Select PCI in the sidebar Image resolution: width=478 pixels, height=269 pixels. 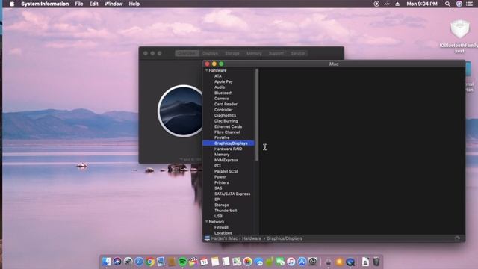[x=217, y=166]
